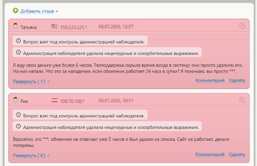Click Татьяна's notice Вопрос взят под контроль
257x166 pixels.
coord(80,41)
